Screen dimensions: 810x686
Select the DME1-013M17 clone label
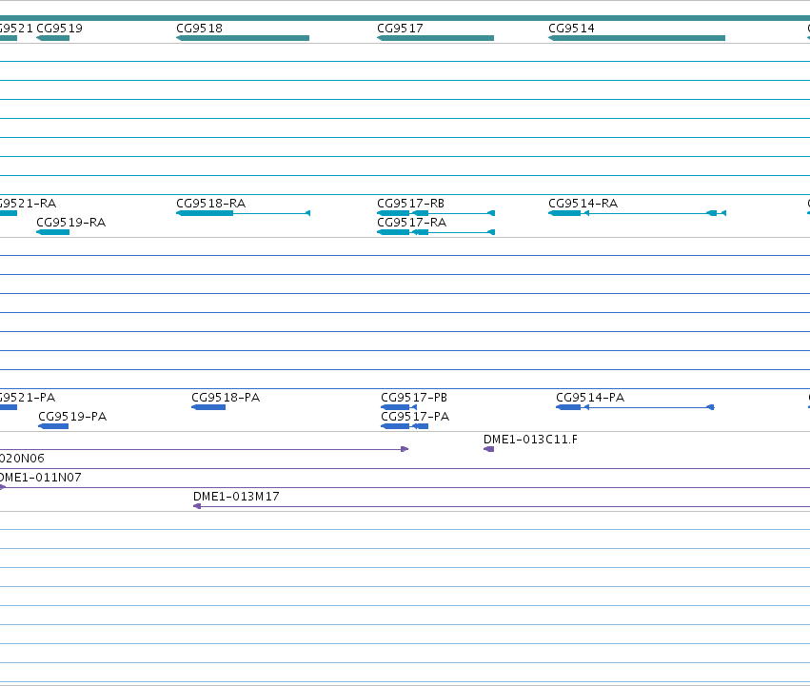pos(236,497)
